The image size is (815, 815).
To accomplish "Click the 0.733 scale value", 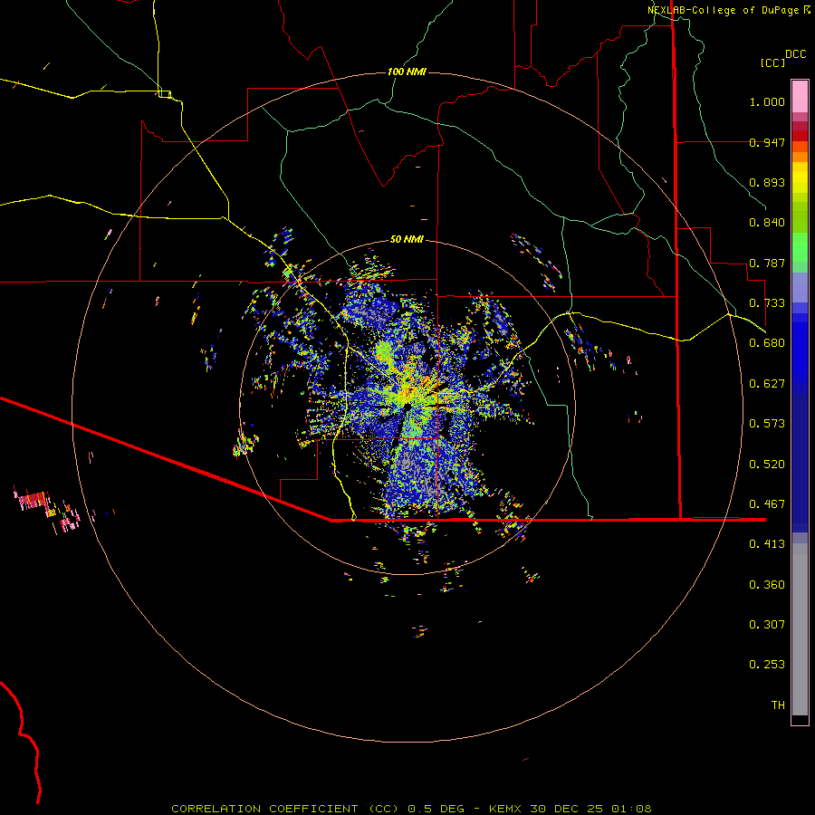I will (x=767, y=303).
